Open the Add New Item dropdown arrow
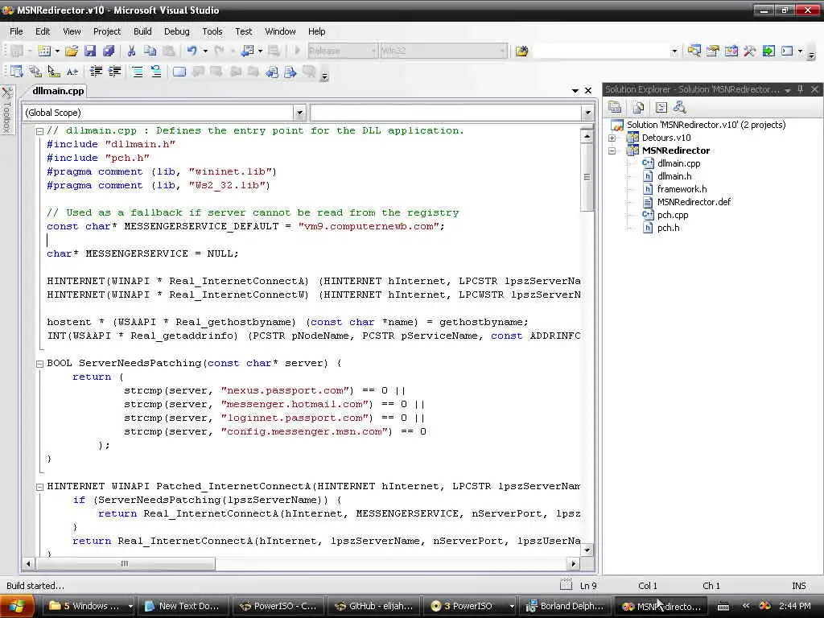This screenshot has height=618, width=824. click(x=57, y=51)
